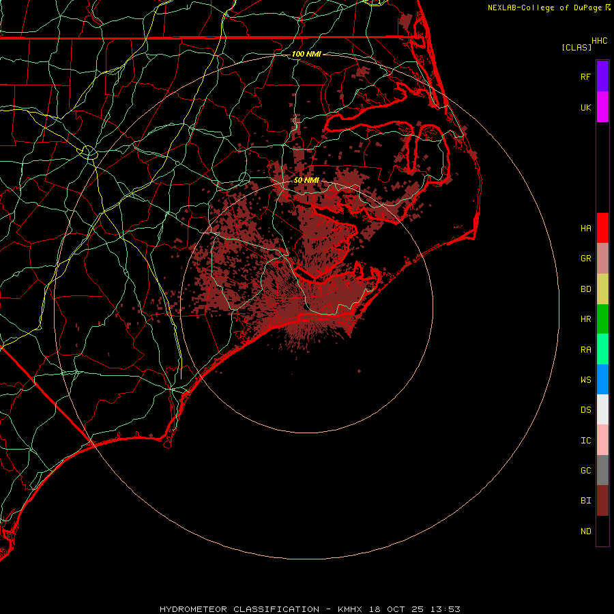Viewport: 614px width, 614px height.
Task: Click the purple RF color swatch
Action: 602,76
